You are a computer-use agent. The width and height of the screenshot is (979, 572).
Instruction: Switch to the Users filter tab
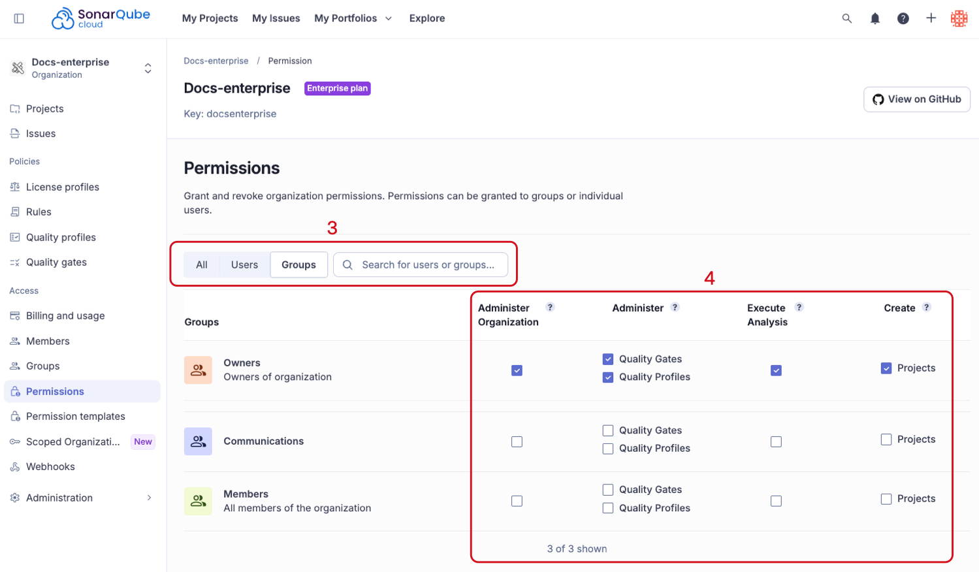(244, 264)
